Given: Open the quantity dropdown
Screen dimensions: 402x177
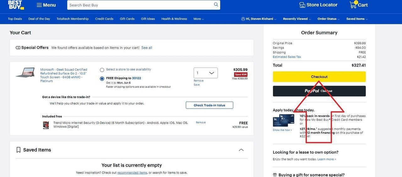Looking at the screenshot, I should (x=206, y=73).
